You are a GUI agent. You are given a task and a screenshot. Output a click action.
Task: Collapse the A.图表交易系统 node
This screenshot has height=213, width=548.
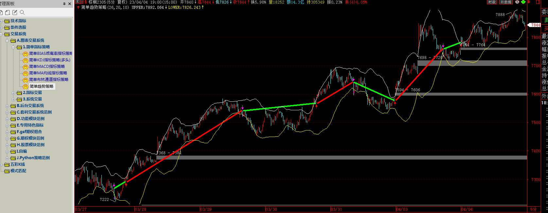7,41
